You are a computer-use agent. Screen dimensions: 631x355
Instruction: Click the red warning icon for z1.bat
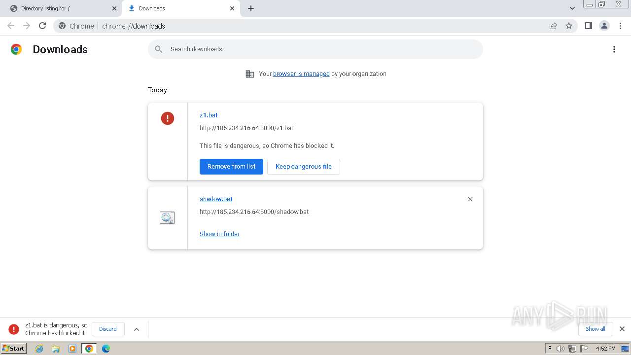[168, 118]
